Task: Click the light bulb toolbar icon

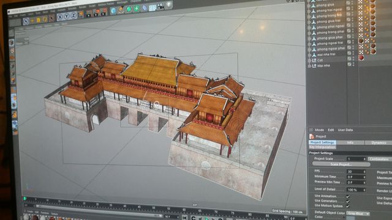Action: tap(169, 4)
